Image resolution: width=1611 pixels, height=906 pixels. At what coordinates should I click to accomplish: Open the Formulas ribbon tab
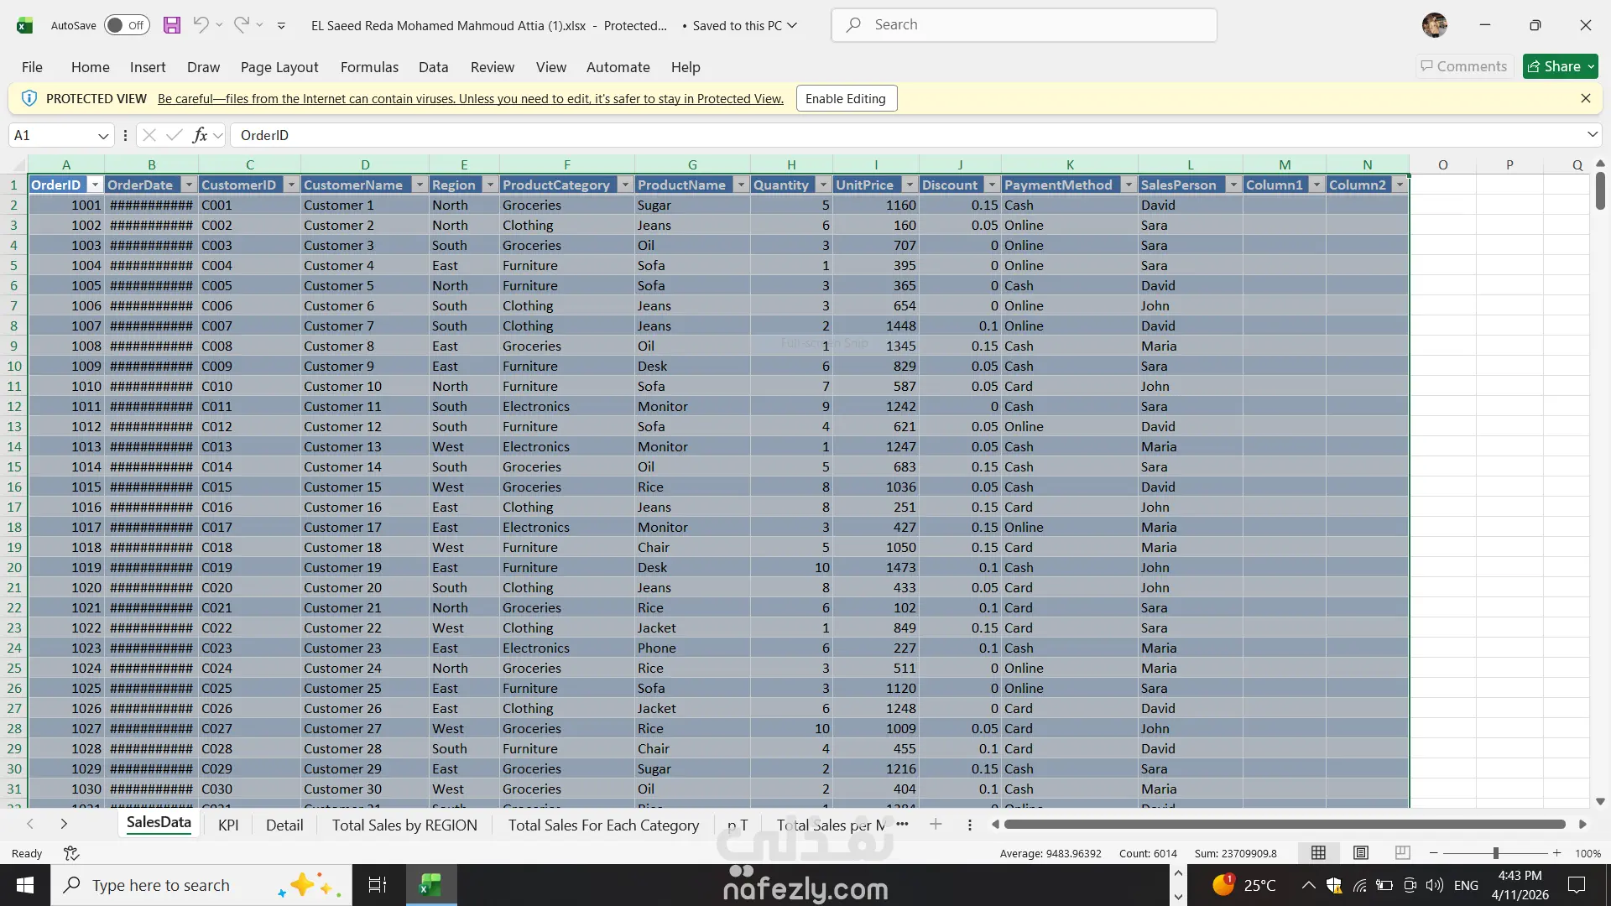coord(369,67)
